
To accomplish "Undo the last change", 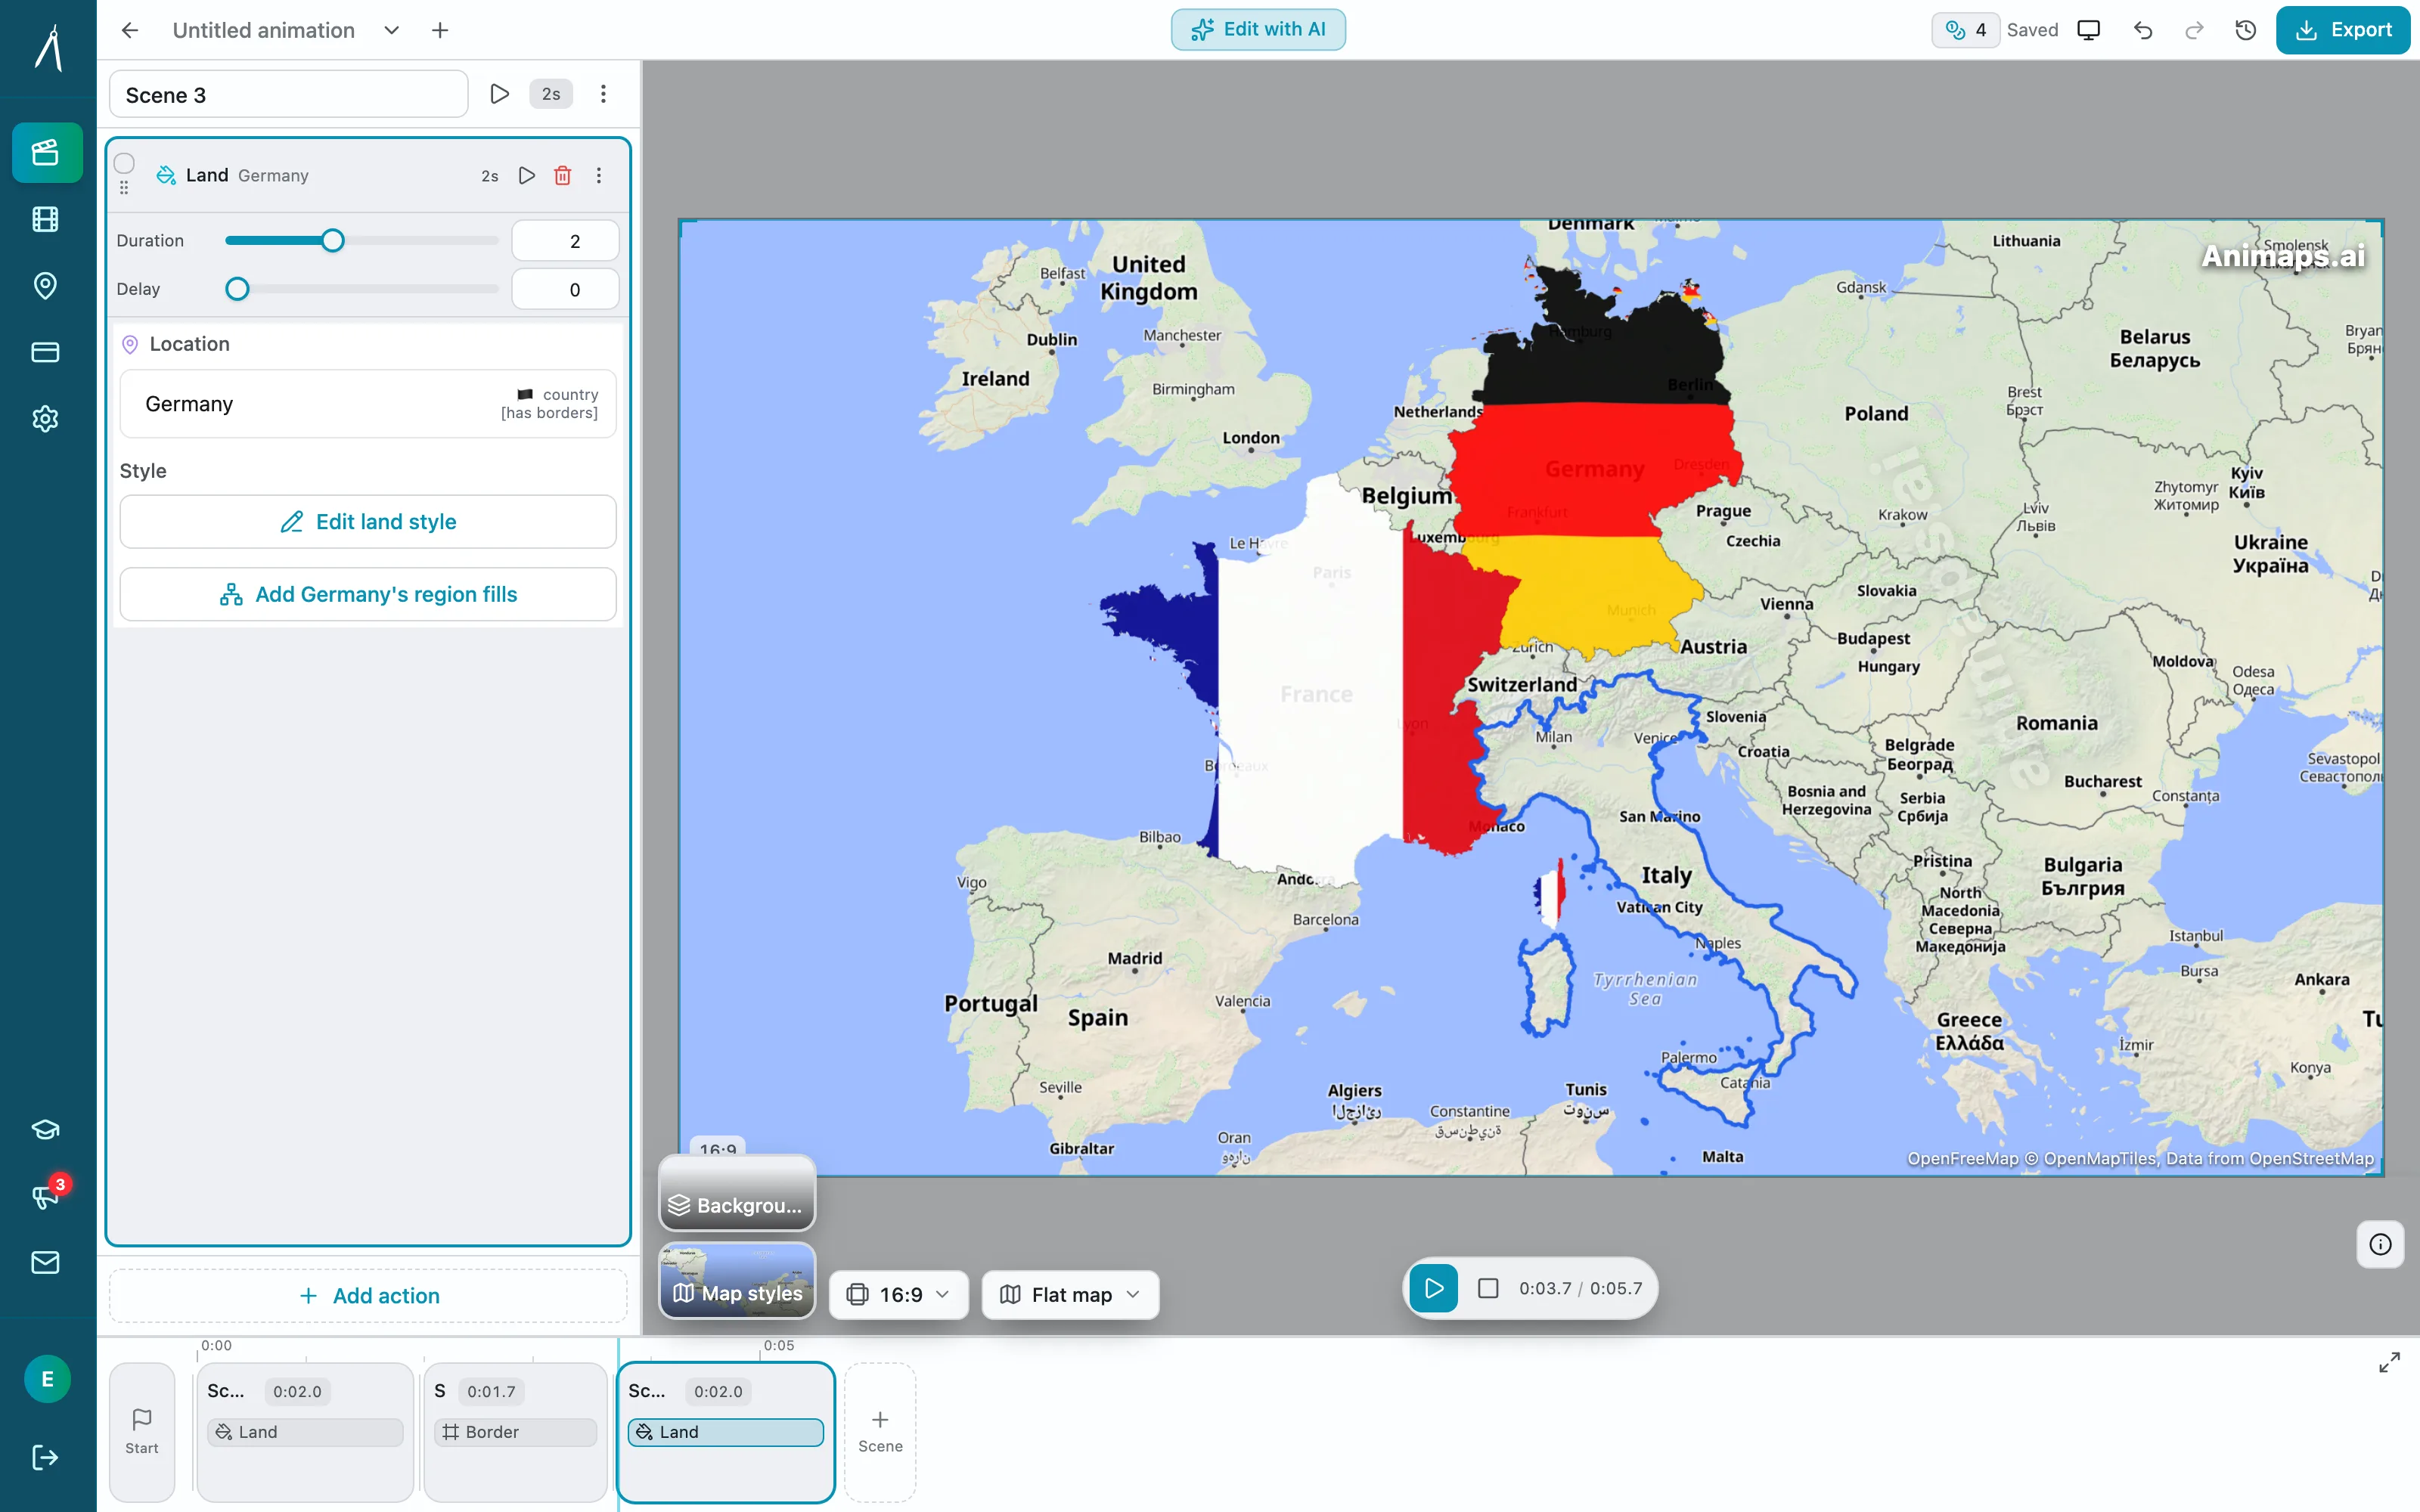I will coord(2142,30).
